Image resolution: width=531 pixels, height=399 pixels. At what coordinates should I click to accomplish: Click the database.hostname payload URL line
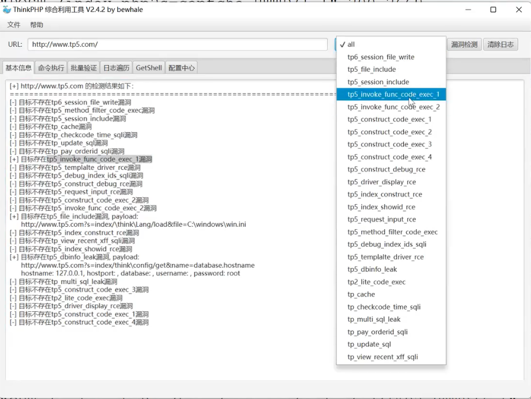point(138,265)
